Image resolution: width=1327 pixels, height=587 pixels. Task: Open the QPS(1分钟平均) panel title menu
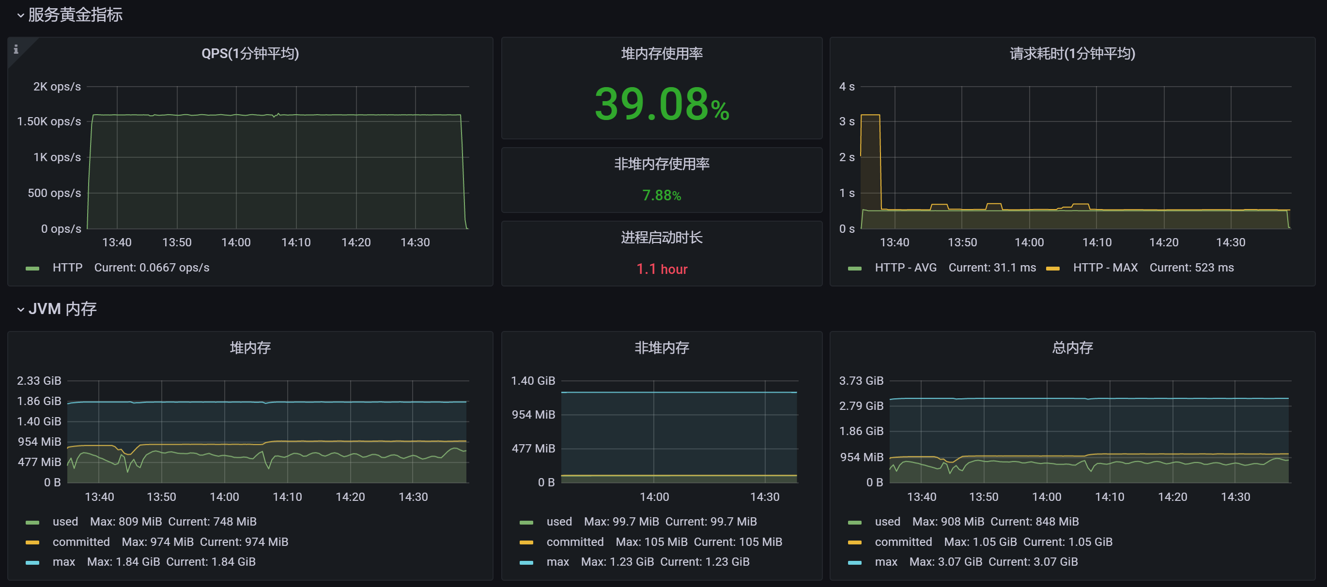click(x=250, y=53)
